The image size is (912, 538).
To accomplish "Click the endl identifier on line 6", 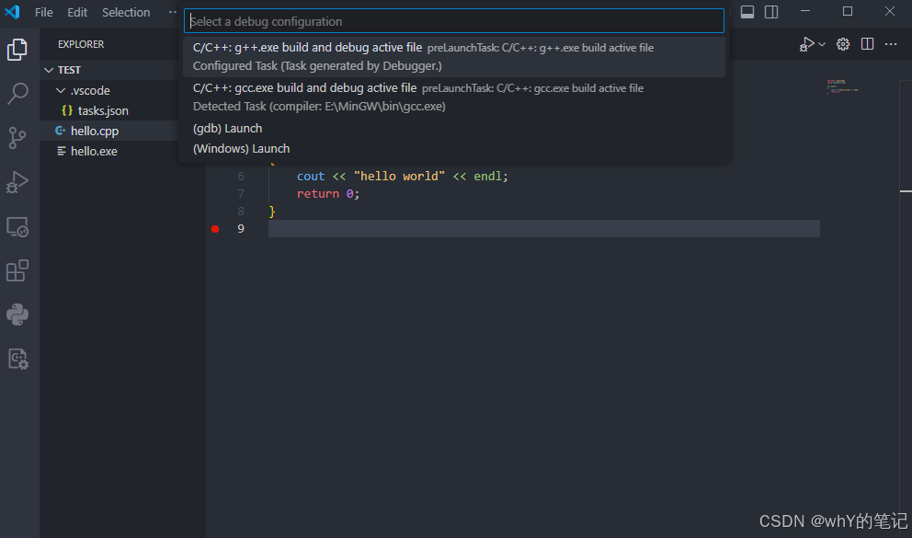I will [487, 177].
